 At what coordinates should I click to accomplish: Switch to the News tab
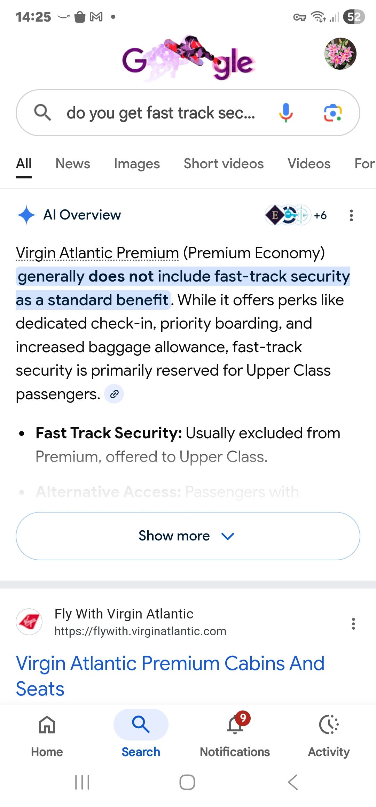click(x=73, y=164)
